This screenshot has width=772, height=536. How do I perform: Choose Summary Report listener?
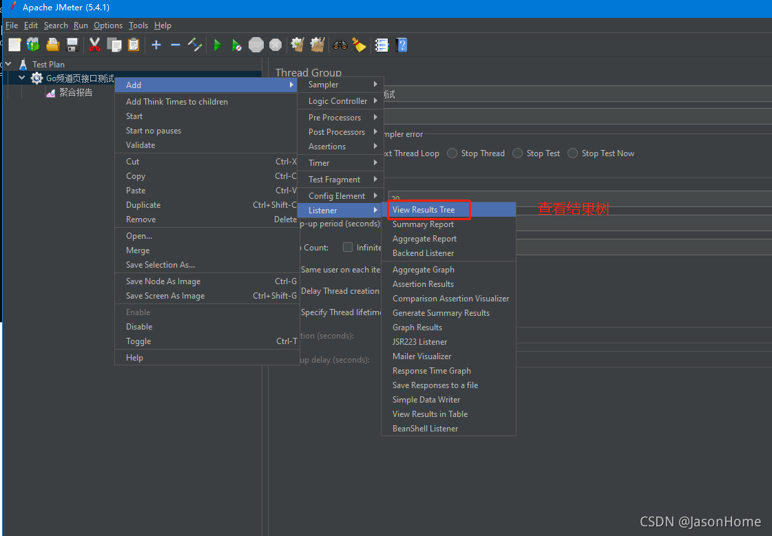point(448,224)
